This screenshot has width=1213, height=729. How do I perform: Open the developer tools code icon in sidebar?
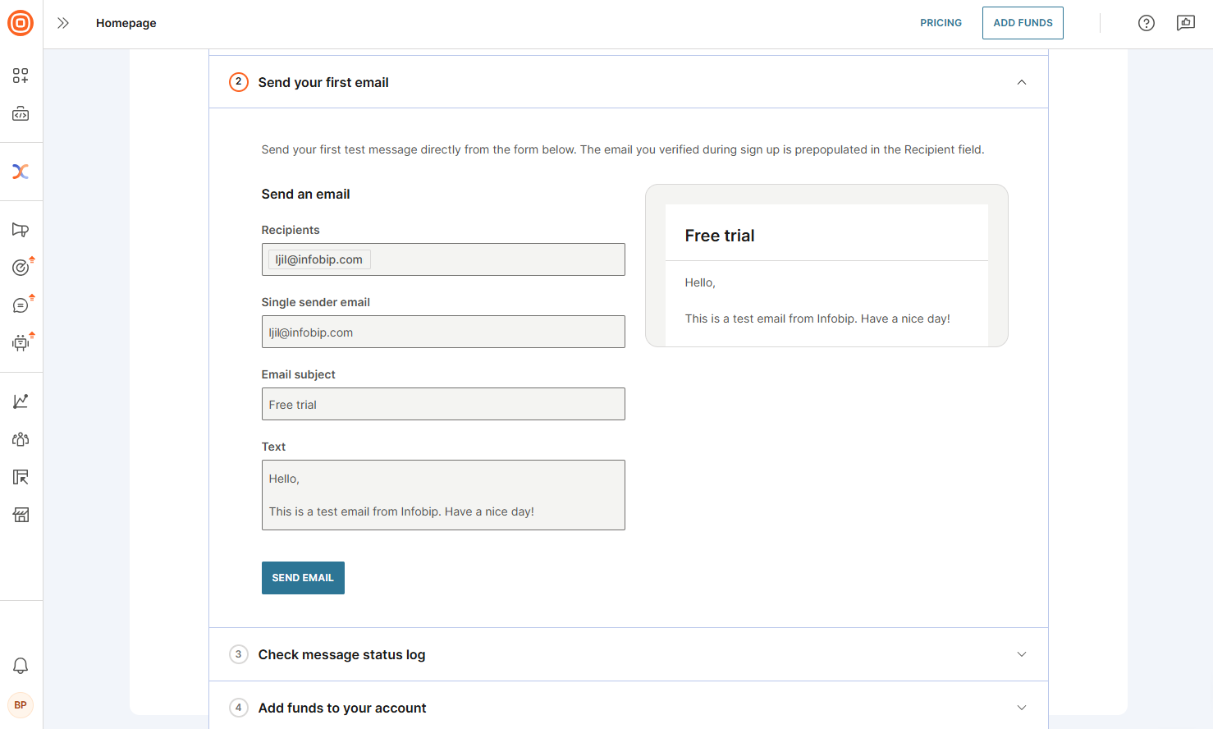click(21, 114)
